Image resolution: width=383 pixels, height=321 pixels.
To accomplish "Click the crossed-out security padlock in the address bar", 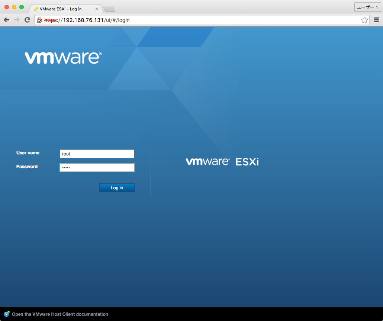I will 41,20.
